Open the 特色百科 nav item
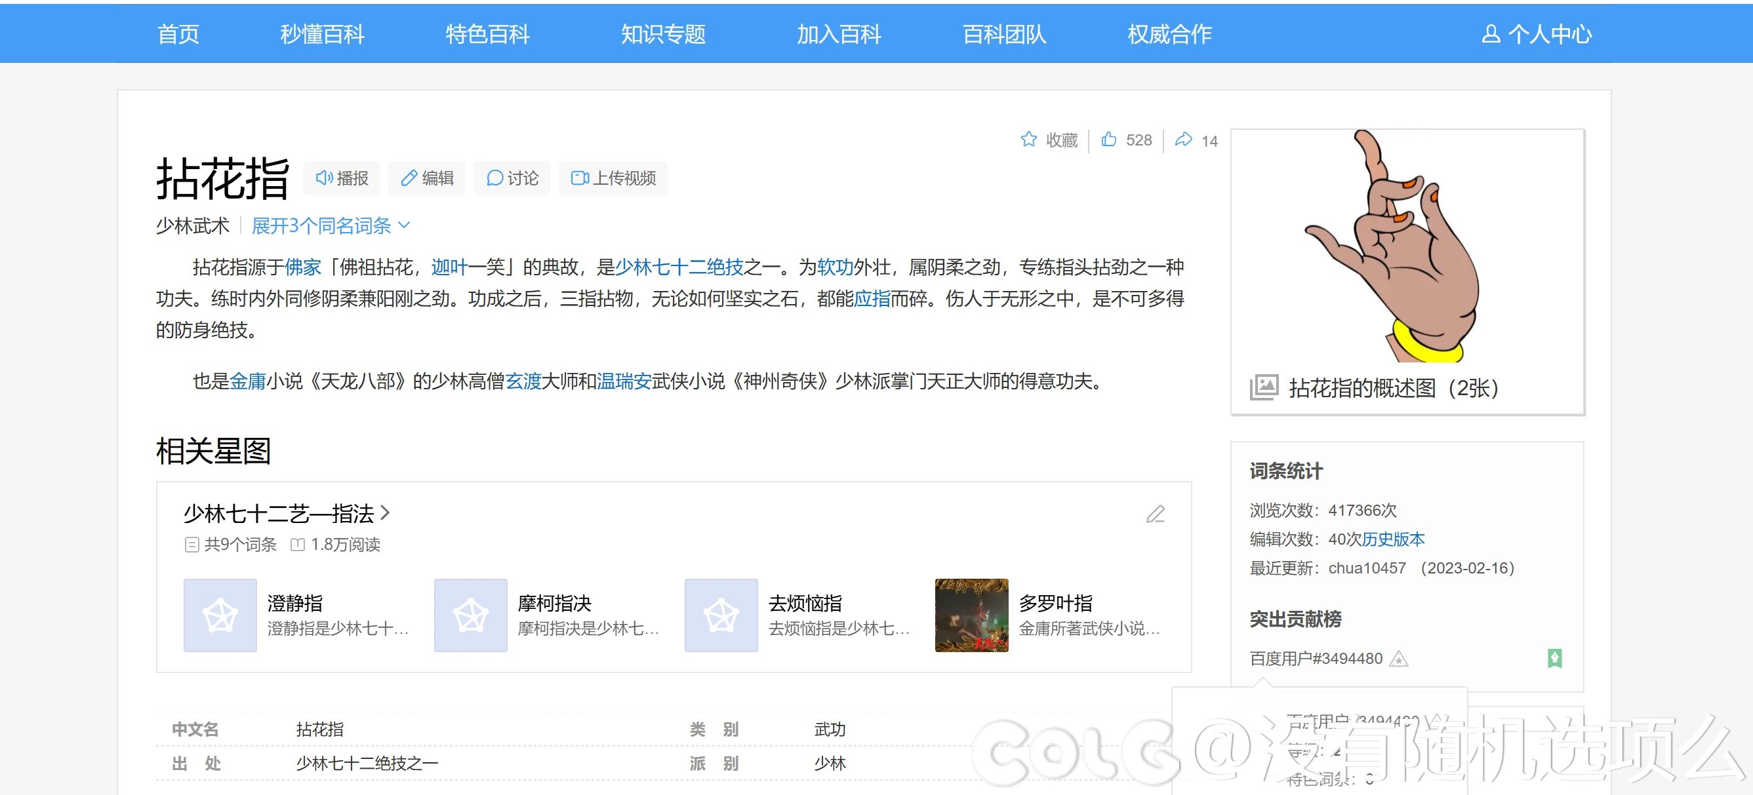Image resolution: width=1753 pixels, height=795 pixels. click(x=488, y=34)
